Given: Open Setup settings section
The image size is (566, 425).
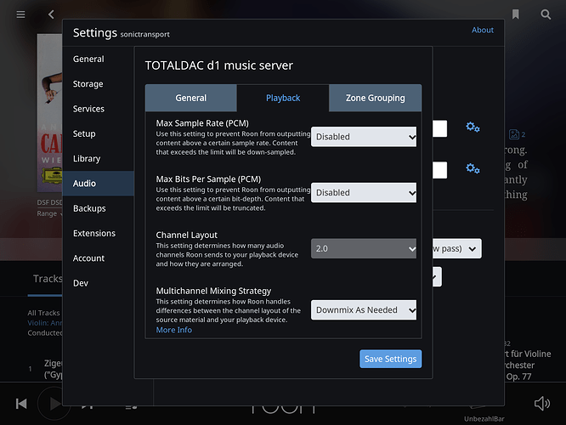Looking at the screenshot, I should click(99, 133).
